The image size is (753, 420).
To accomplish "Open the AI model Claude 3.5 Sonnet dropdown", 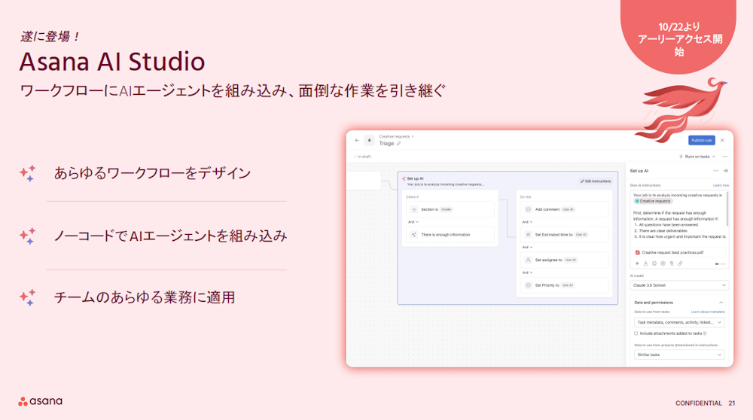I will coord(679,285).
